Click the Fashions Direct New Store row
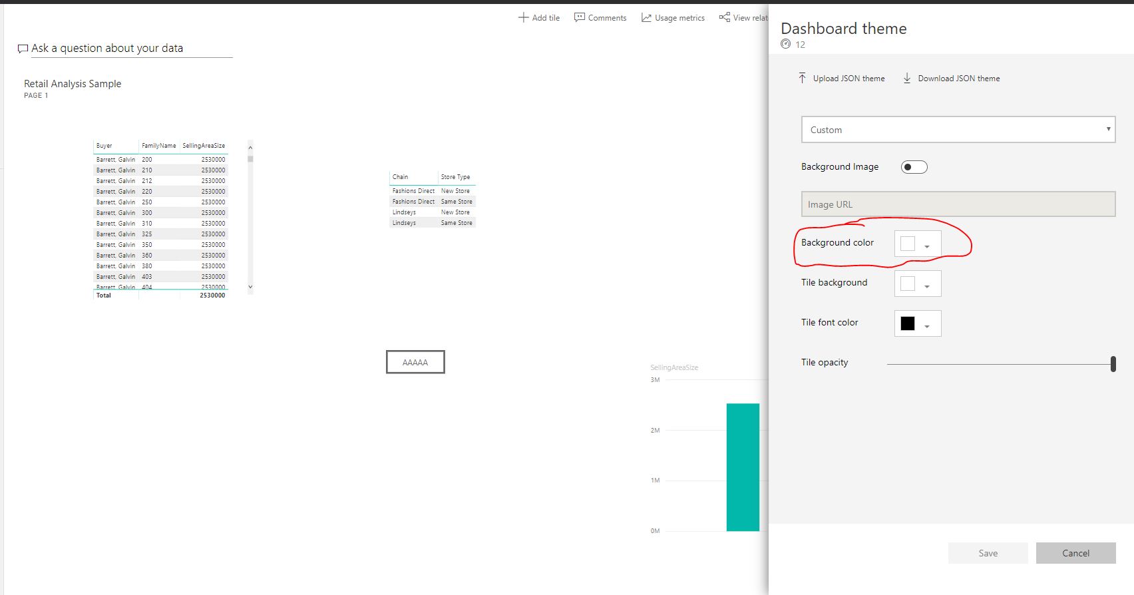Image resolution: width=1134 pixels, height=595 pixels. tap(433, 191)
